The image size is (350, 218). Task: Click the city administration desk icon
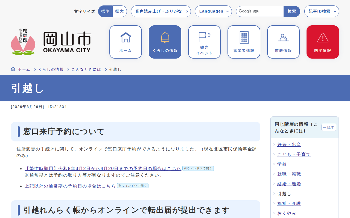[x=283, y=38]
